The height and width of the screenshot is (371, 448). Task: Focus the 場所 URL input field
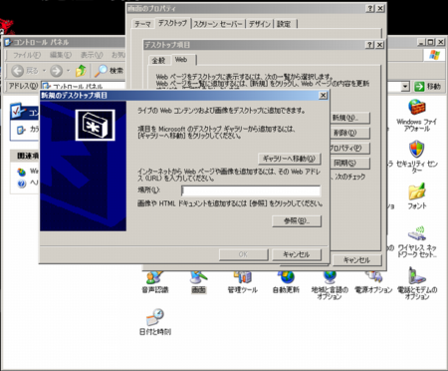pyautogui.click(x=251, y=190)
